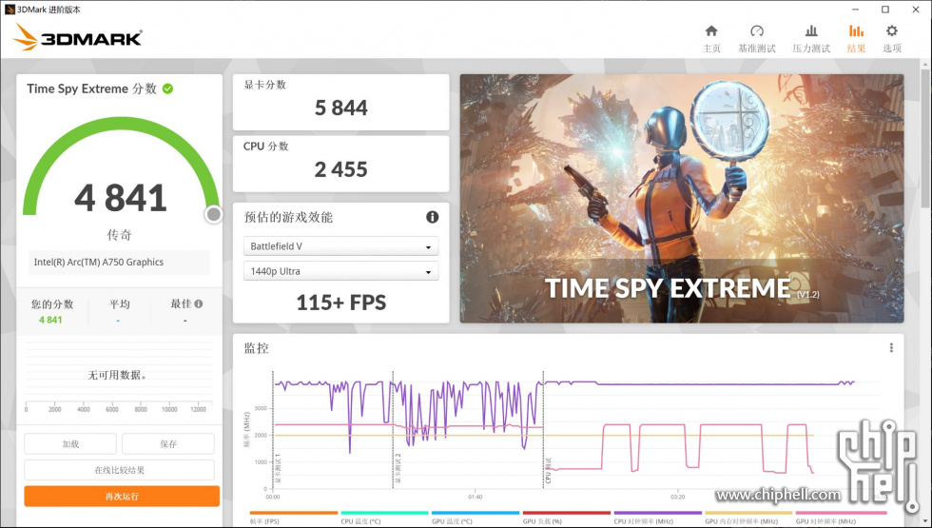Click the 显卡测试 2 timeline marker
This screenshot has width=932, height=528.
(x=398, y=468)
